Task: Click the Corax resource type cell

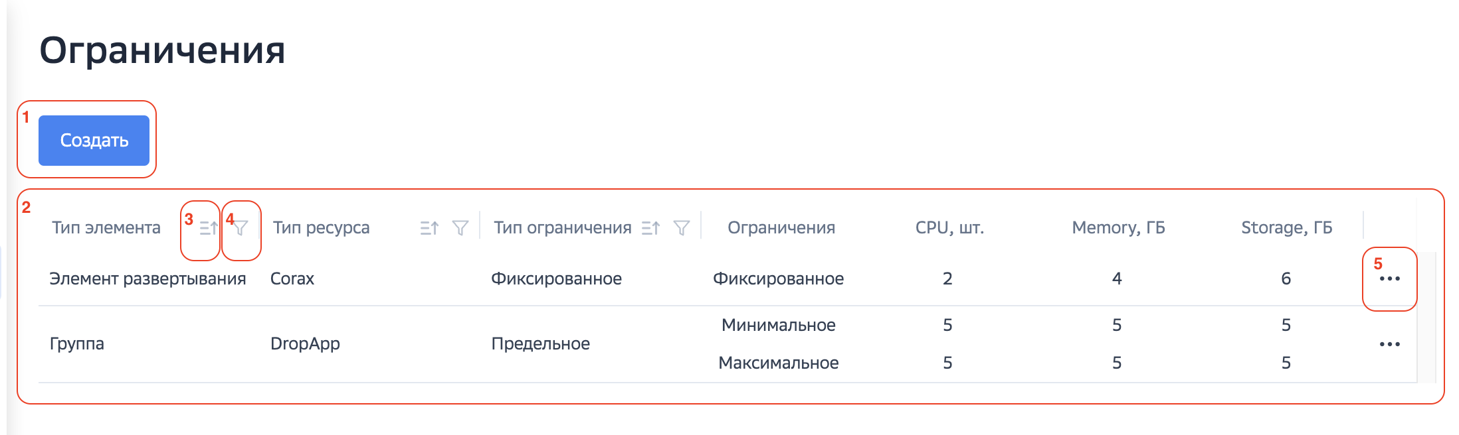Action: pyautogui.click(x=292, y=279)
